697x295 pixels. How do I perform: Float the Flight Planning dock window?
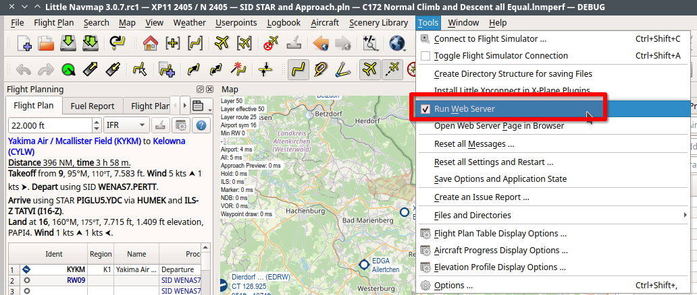pyautogui.click(x=200, y=89)
